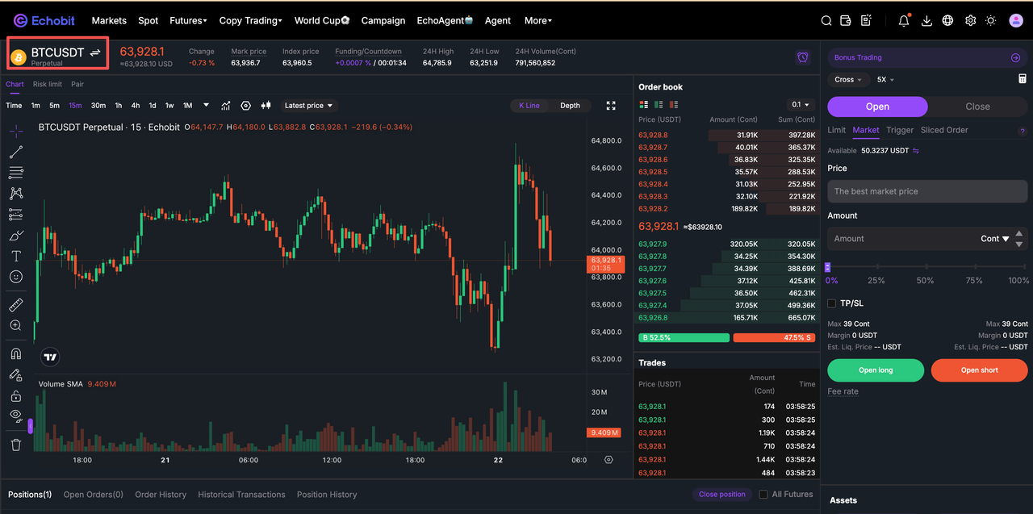Open time axis settings gear on chart
Screen dimensions: 1033x514
609,460
